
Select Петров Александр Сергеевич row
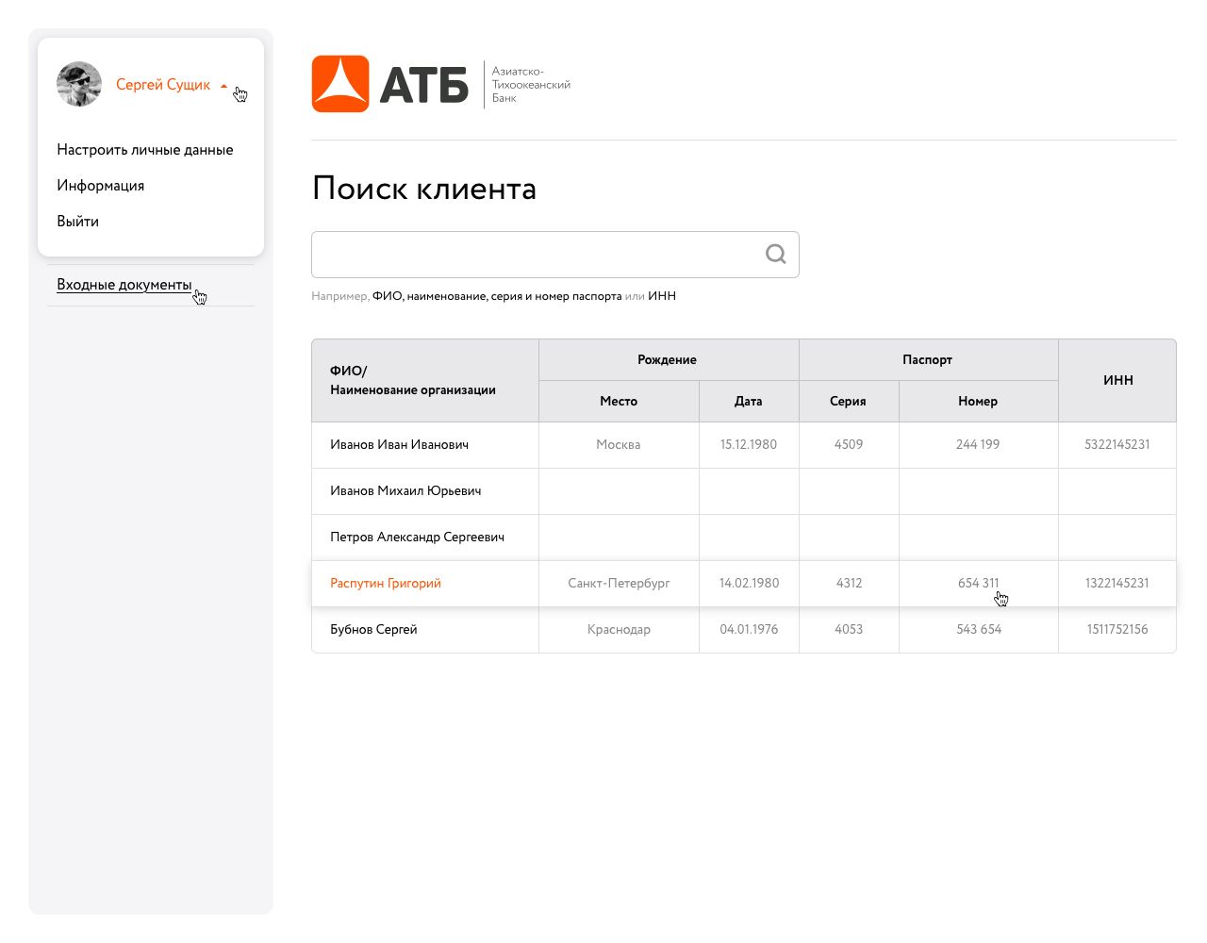[744, 537]
